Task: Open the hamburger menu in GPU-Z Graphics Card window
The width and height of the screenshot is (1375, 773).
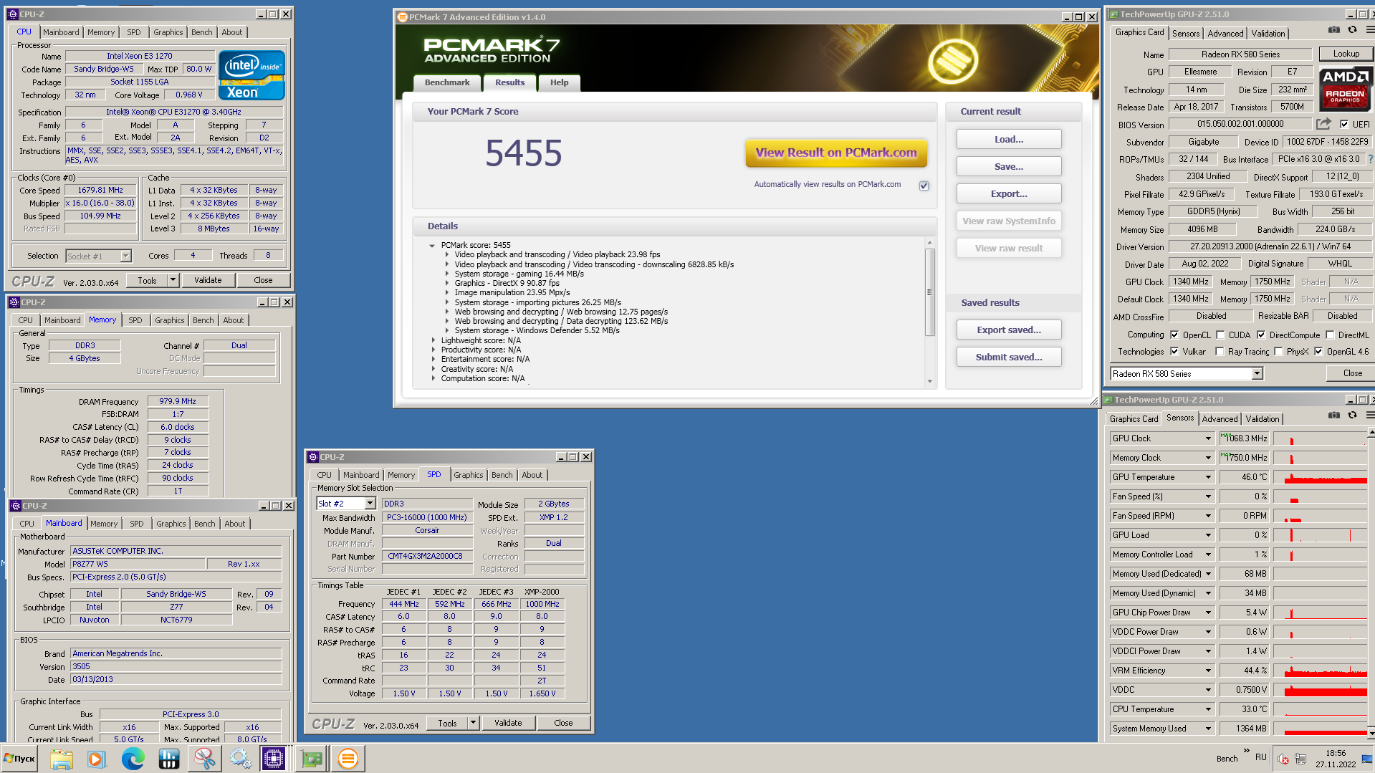Action: [1369, 30]
